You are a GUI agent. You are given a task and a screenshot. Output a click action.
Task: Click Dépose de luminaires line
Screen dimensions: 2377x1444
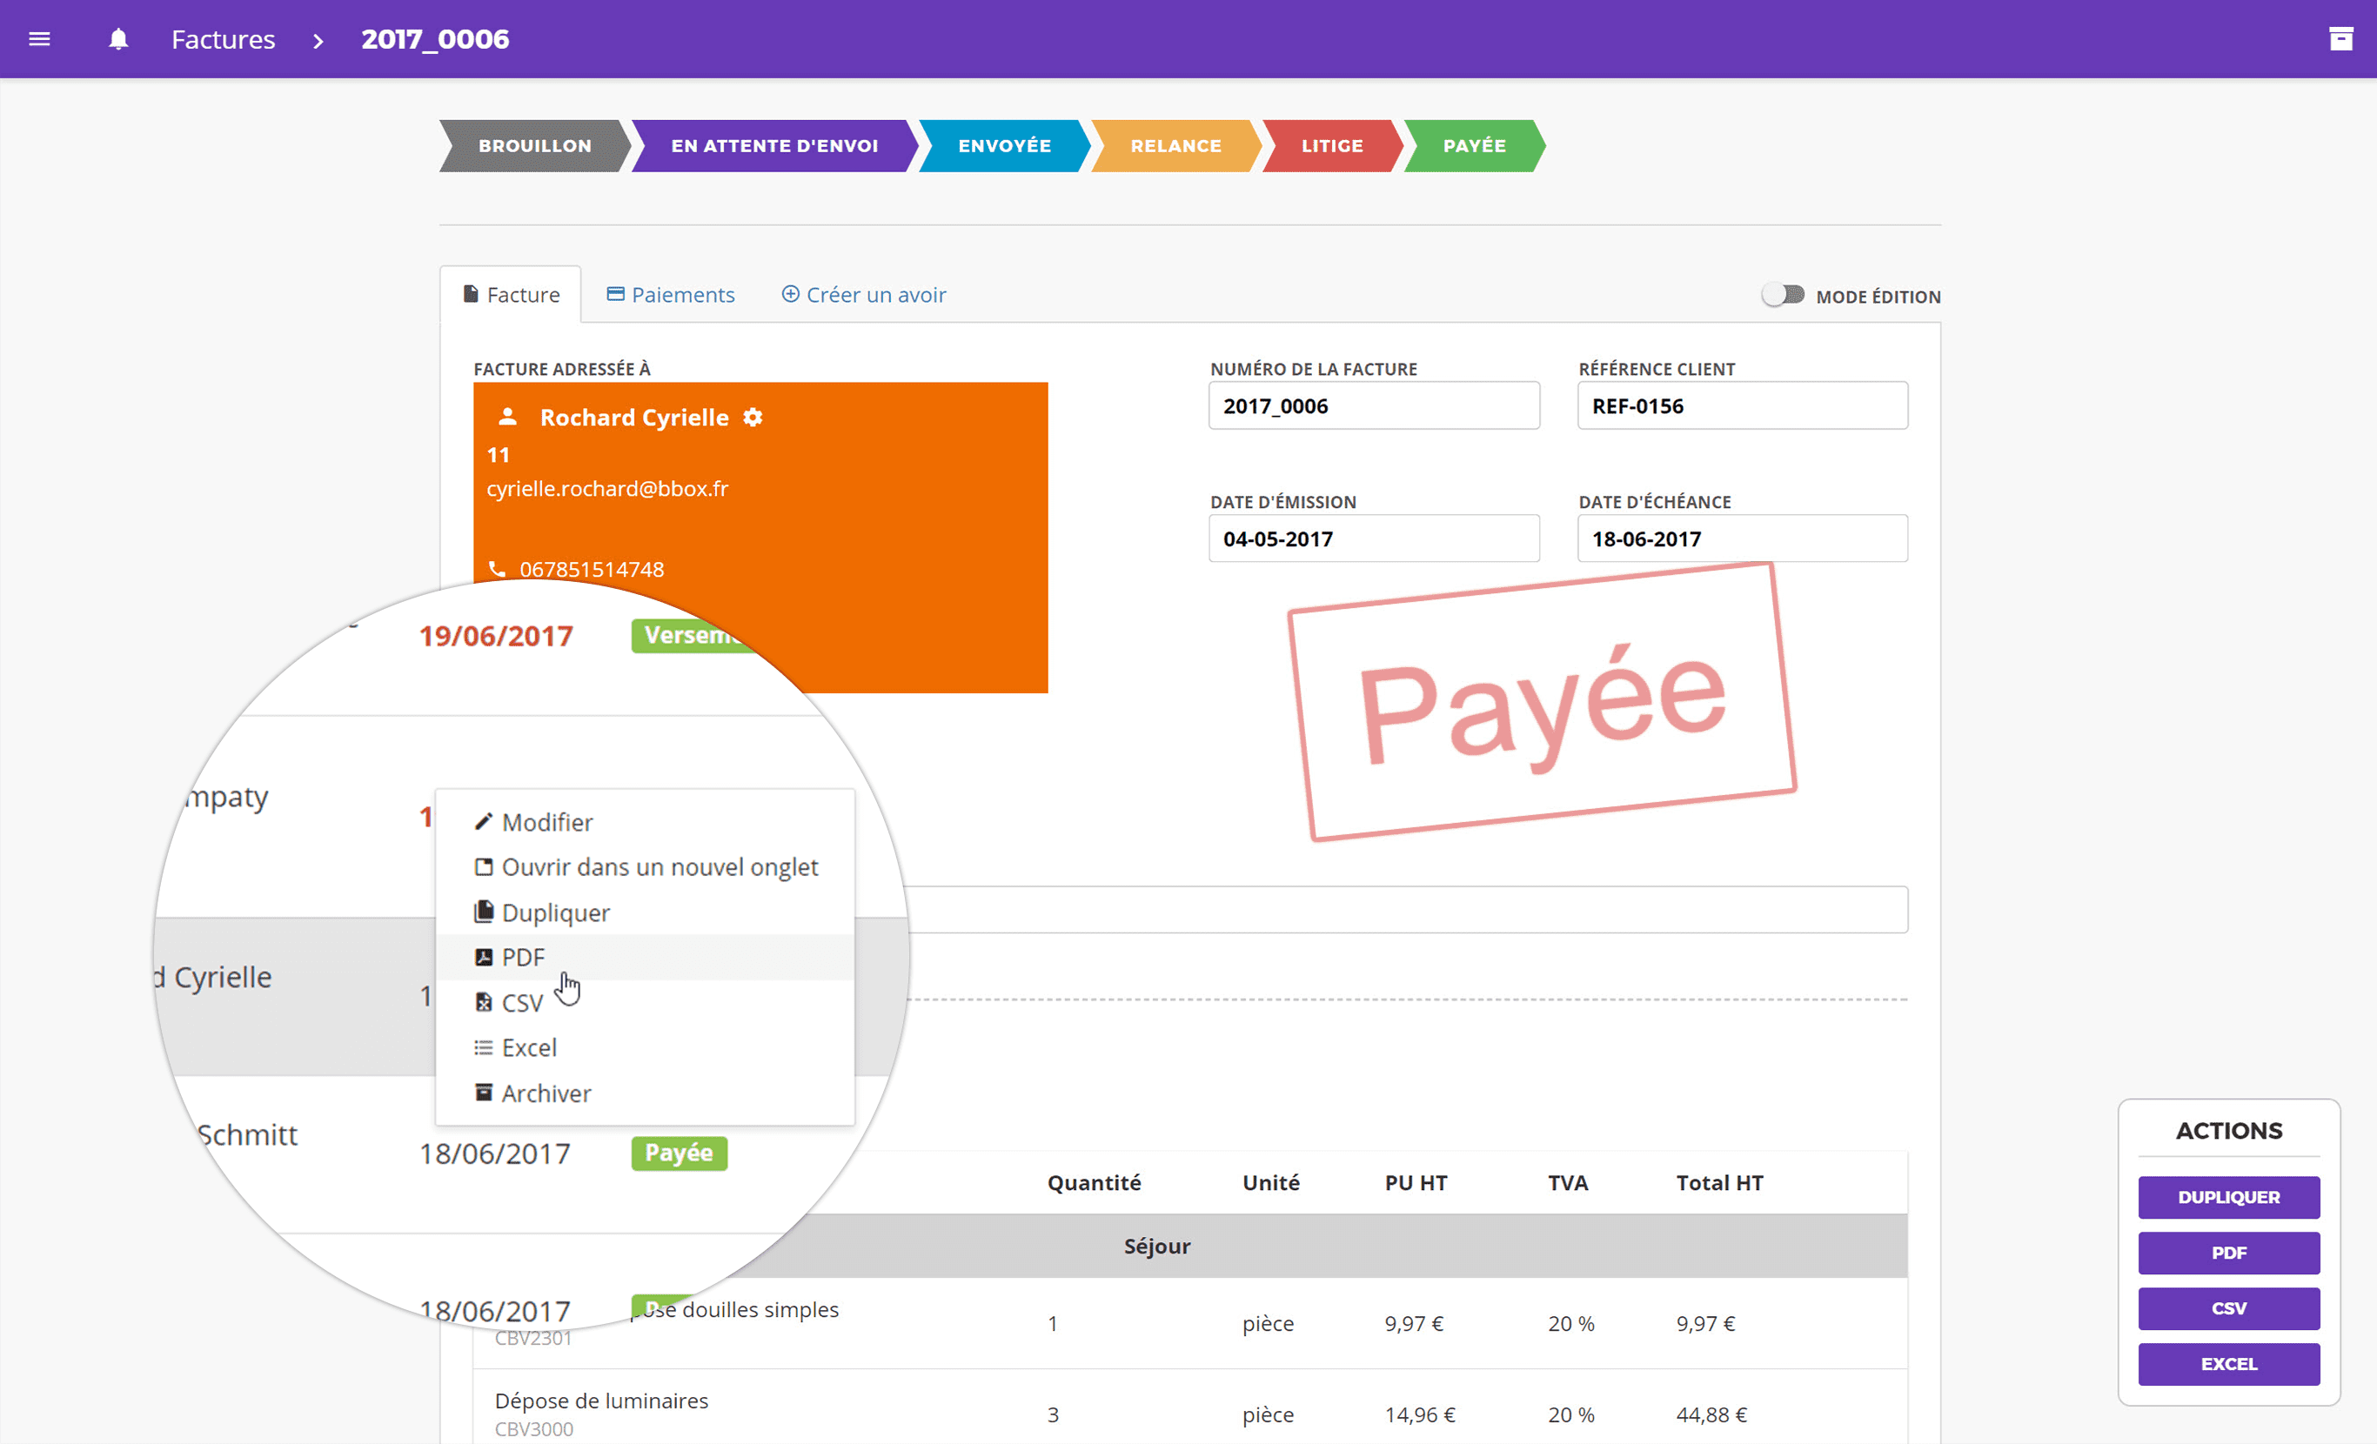601,1401
